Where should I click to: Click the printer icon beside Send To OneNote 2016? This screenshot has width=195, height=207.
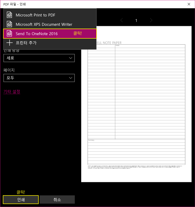(9, 33)
